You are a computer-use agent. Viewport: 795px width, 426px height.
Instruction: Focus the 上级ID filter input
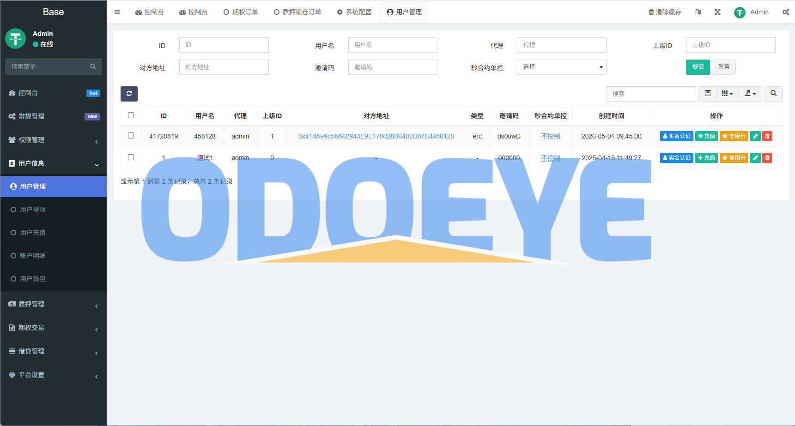coord(730,45)
